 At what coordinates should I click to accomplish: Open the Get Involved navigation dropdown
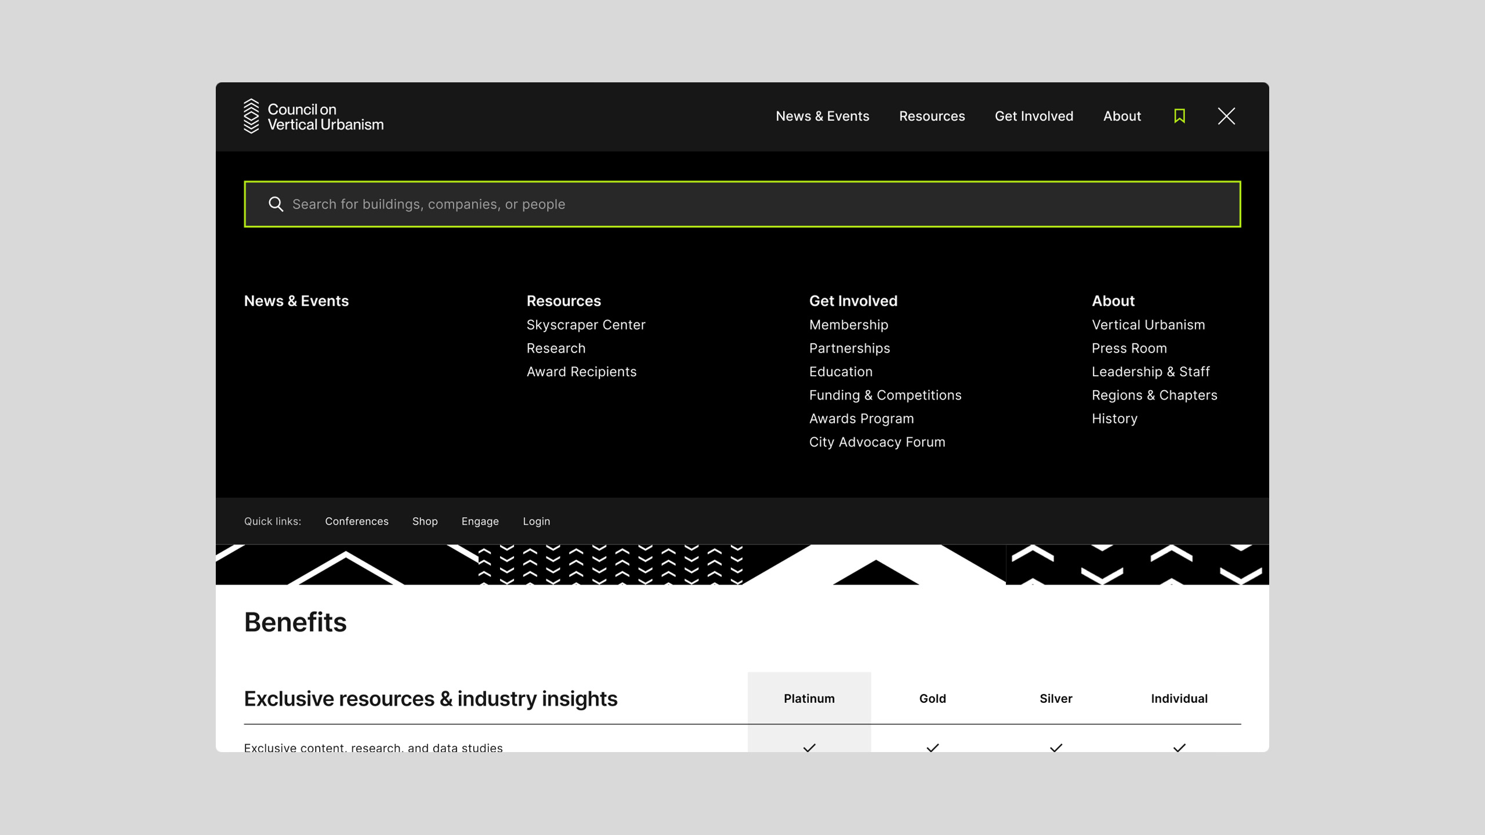(1034, 116)
